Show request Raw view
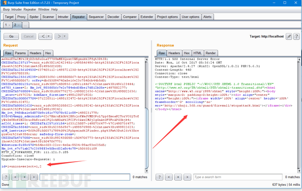The width and height of the screenshot is (302, 191). 8,53
